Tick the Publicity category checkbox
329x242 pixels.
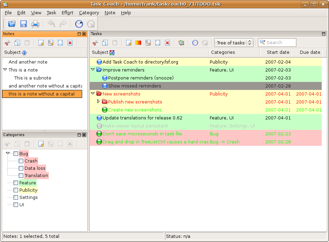16,190
